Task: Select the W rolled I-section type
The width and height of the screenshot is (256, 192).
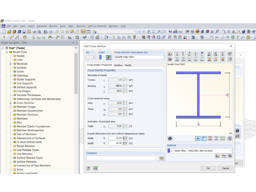Action: click(177, 54)
